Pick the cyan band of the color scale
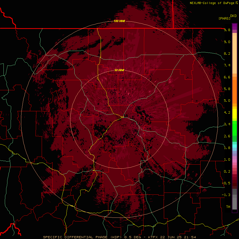239x239 pixels. (234, 146)
